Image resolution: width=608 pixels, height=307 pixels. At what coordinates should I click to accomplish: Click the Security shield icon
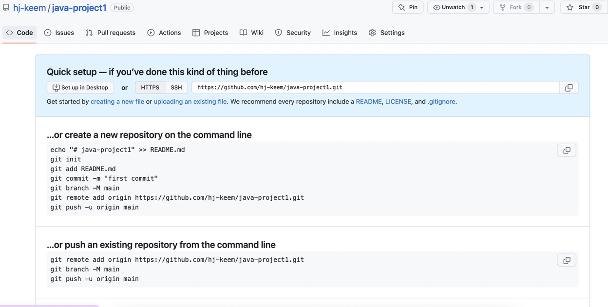click(279, 33)
